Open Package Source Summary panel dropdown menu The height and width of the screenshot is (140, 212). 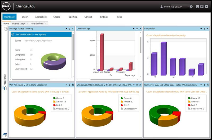click(66, 29)
